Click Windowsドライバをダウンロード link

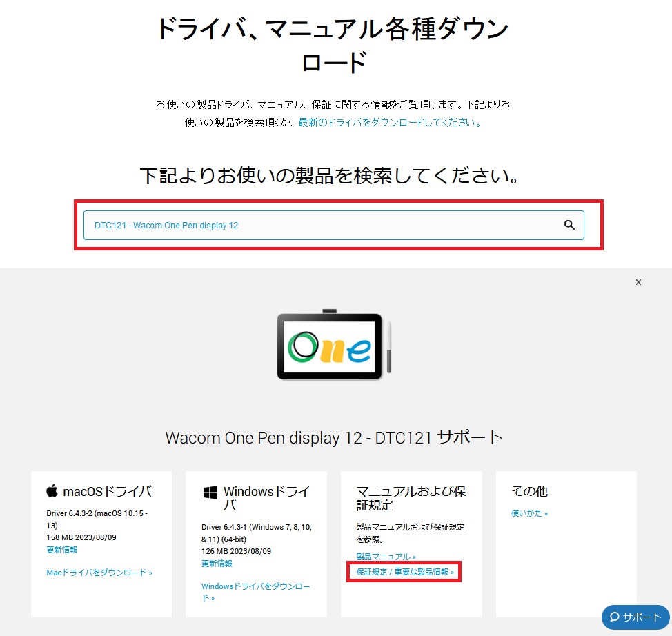pyautogui.click(x=255, y=592)
